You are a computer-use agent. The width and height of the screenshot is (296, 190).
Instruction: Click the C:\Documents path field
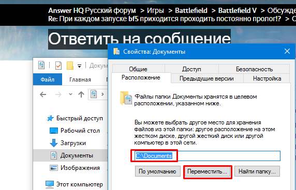point(208,156)
